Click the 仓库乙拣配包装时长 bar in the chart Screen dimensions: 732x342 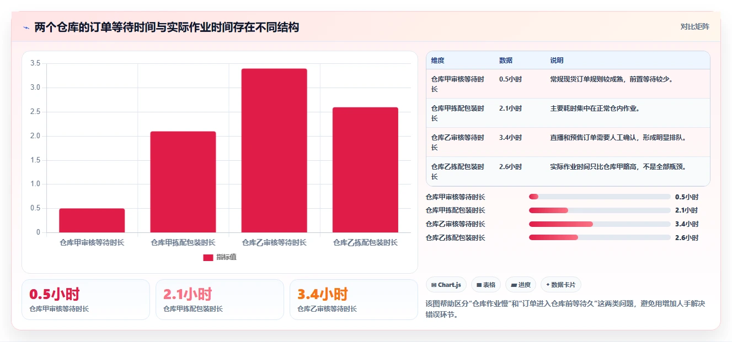coord(365,170)
